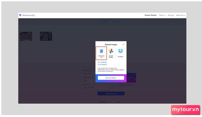Select the first uploaded photo thumbnail
The image size is (202, 117).
(26, 36)
